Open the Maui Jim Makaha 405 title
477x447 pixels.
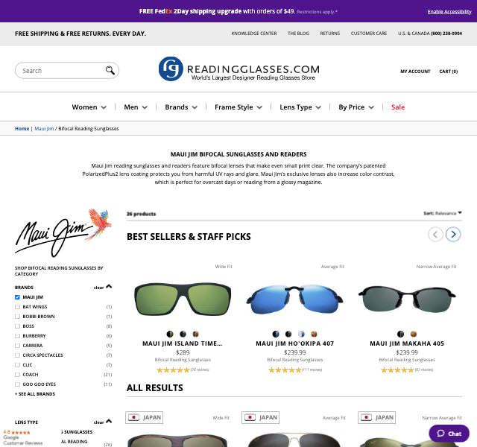407,343
